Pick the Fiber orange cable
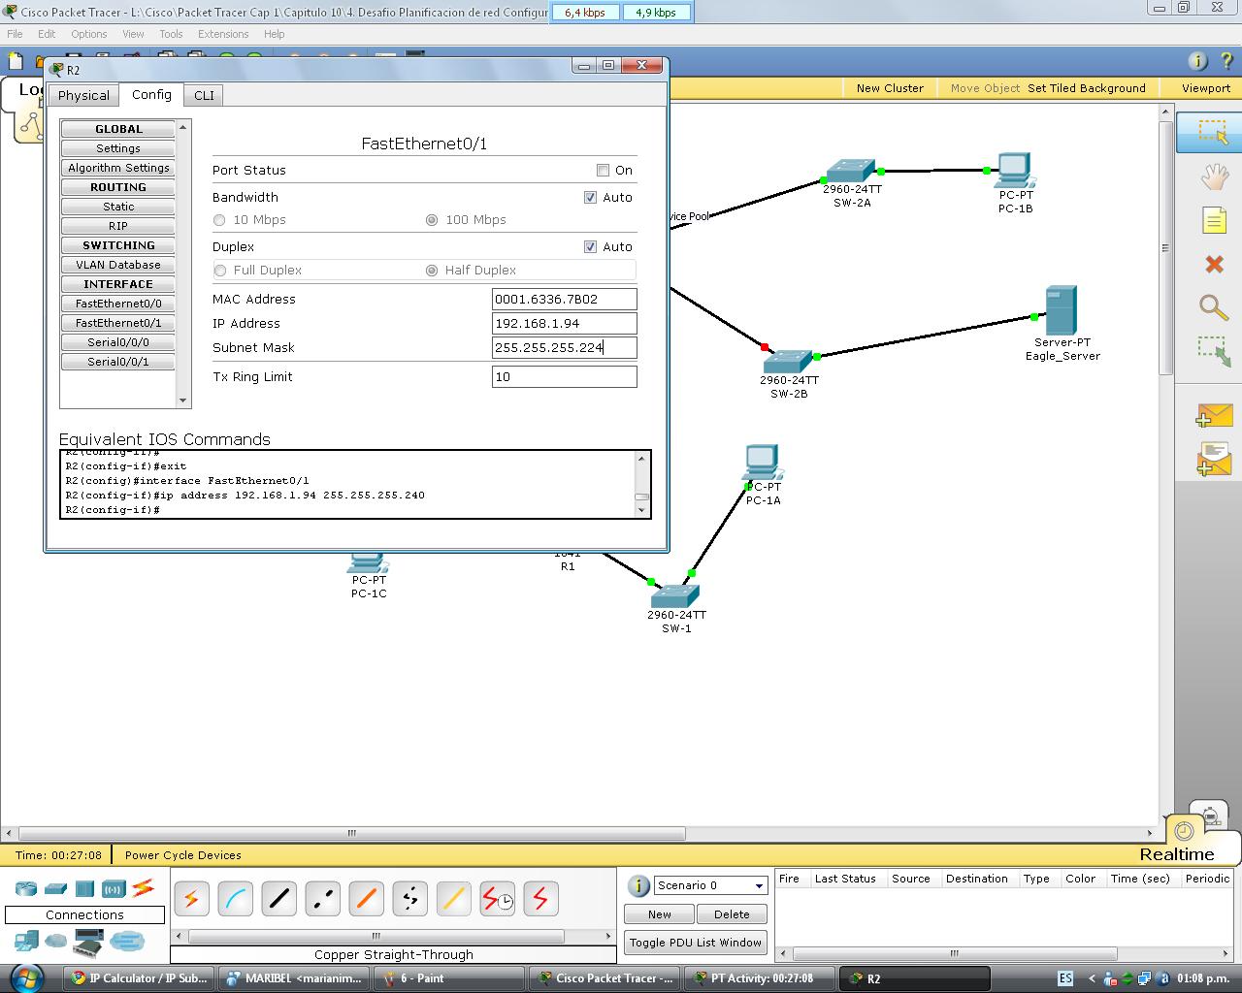 (366, 899)
